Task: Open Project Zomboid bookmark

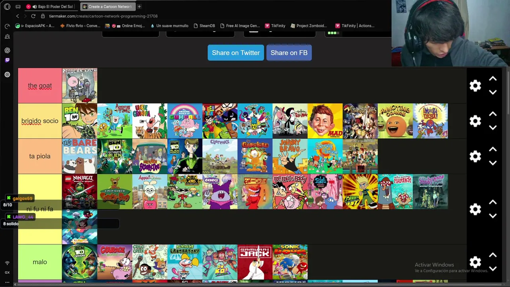Action: pos(309,26)
